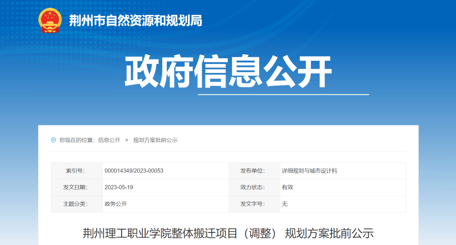This screenshot has width=456, height=245.
Task: Click the national emblem logo
Action: [x=50, y=20]
